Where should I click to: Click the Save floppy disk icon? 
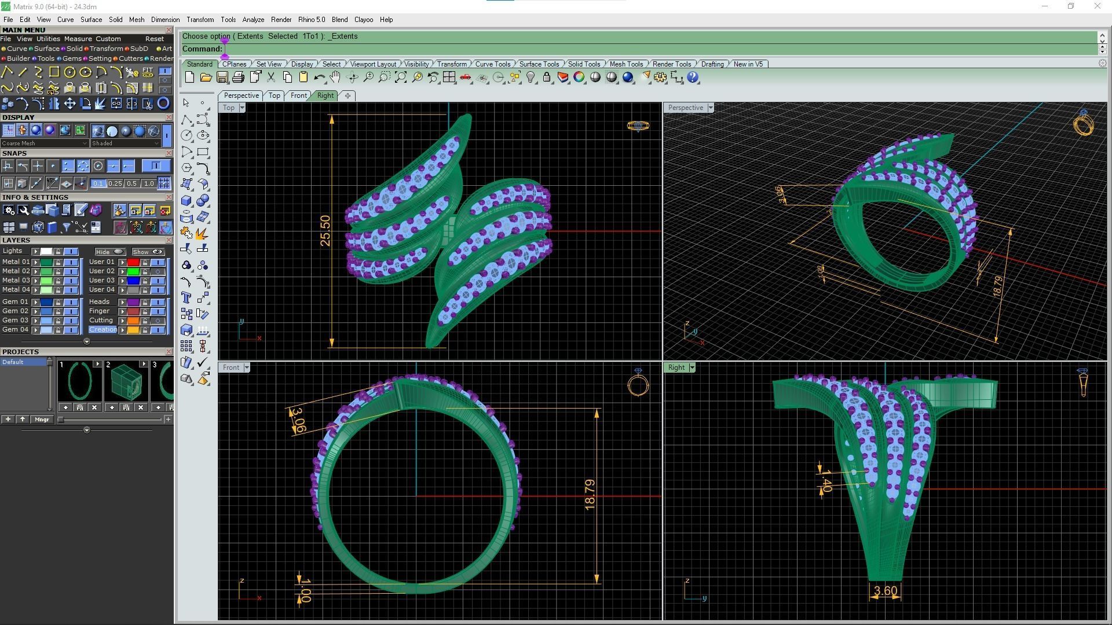(x=222, y=77)
